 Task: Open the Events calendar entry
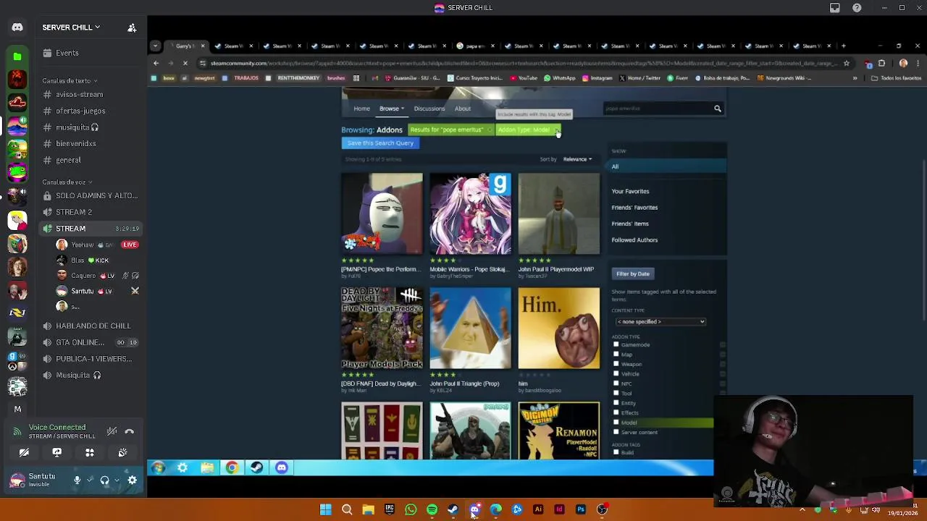(90, 53)
